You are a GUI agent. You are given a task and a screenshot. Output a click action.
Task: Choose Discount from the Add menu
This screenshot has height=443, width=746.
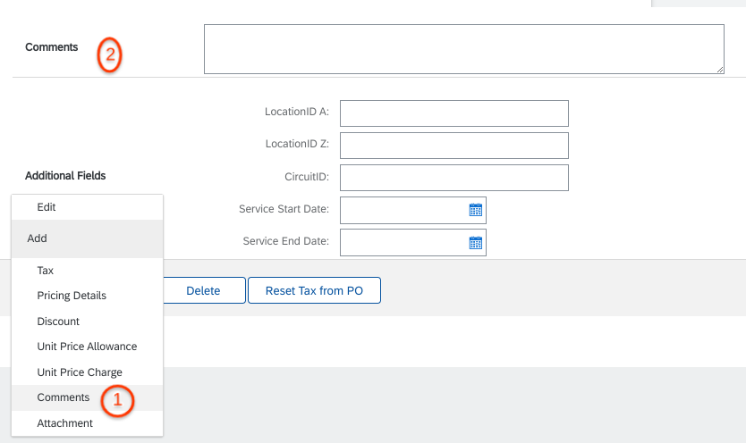87,321
